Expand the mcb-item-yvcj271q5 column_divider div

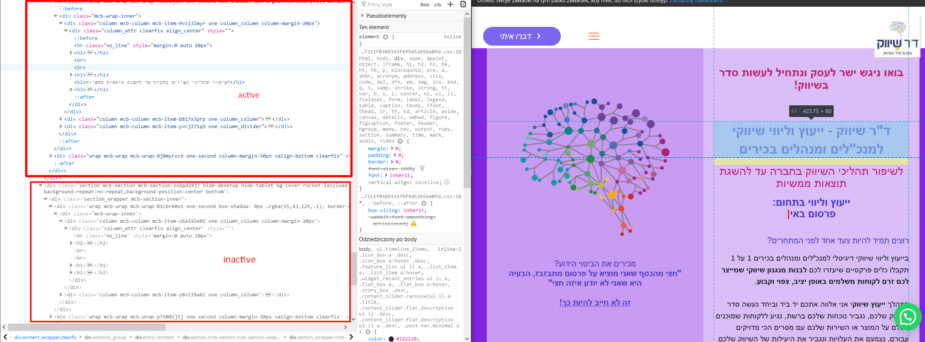61,126
